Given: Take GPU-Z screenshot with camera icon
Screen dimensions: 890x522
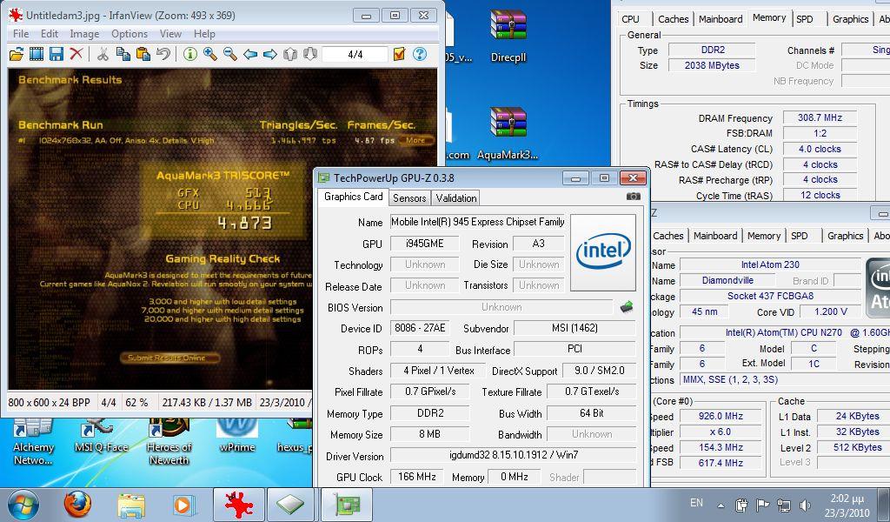Looking at the screenshot, I should (634, 197).
